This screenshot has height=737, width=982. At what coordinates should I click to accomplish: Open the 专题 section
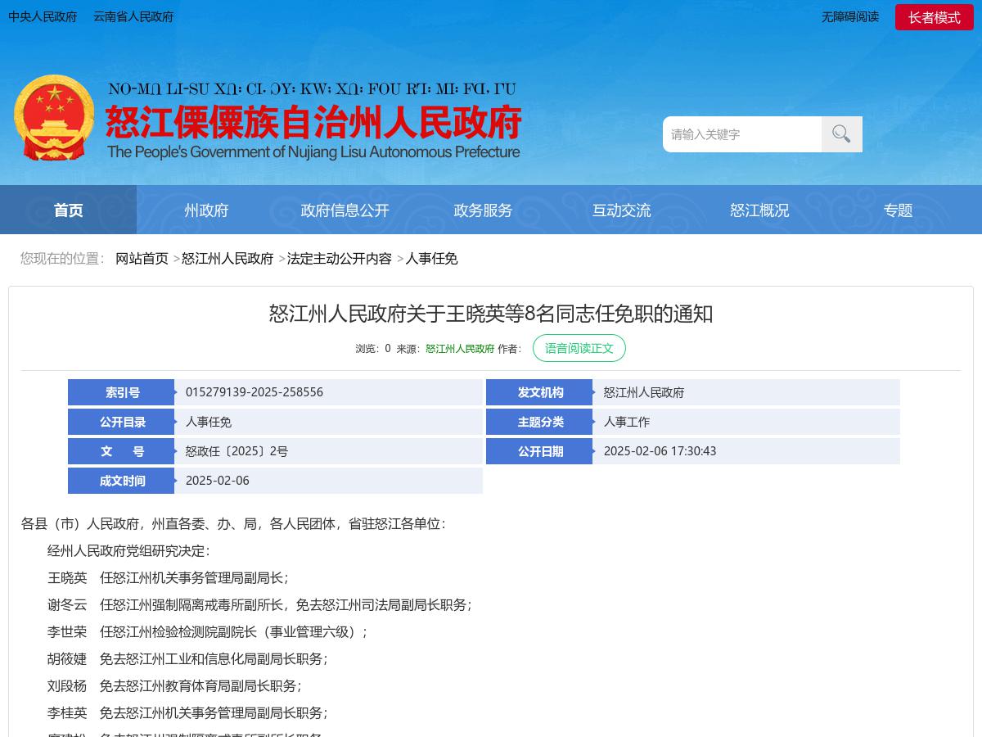coord(898,210)
